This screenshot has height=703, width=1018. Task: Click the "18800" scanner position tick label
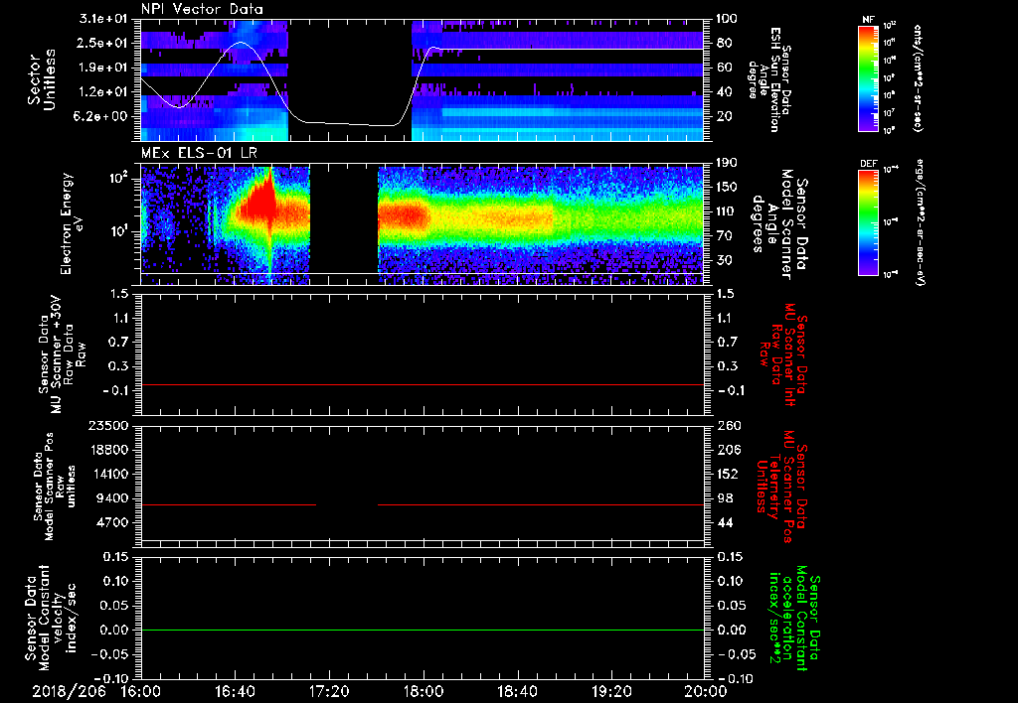coord(107,450)
